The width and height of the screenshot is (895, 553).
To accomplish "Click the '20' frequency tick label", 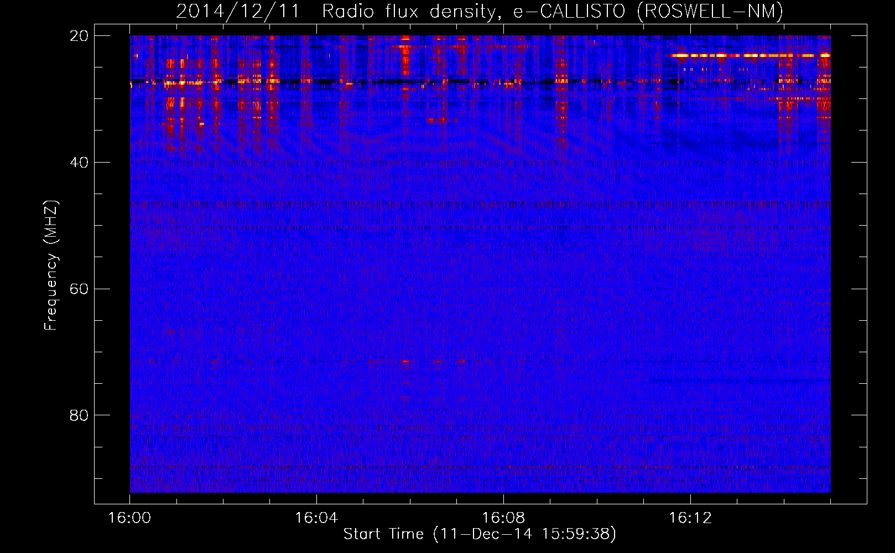I will [x=79, y=36].
